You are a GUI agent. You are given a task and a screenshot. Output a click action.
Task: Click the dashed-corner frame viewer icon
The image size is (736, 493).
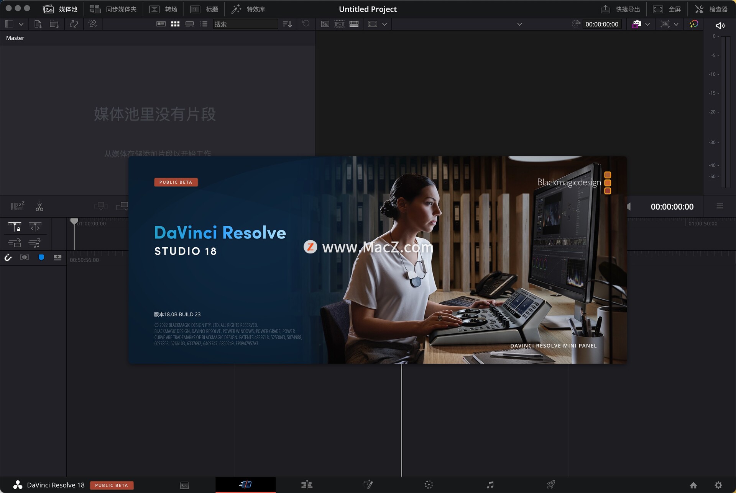click(x=665, y=24)
